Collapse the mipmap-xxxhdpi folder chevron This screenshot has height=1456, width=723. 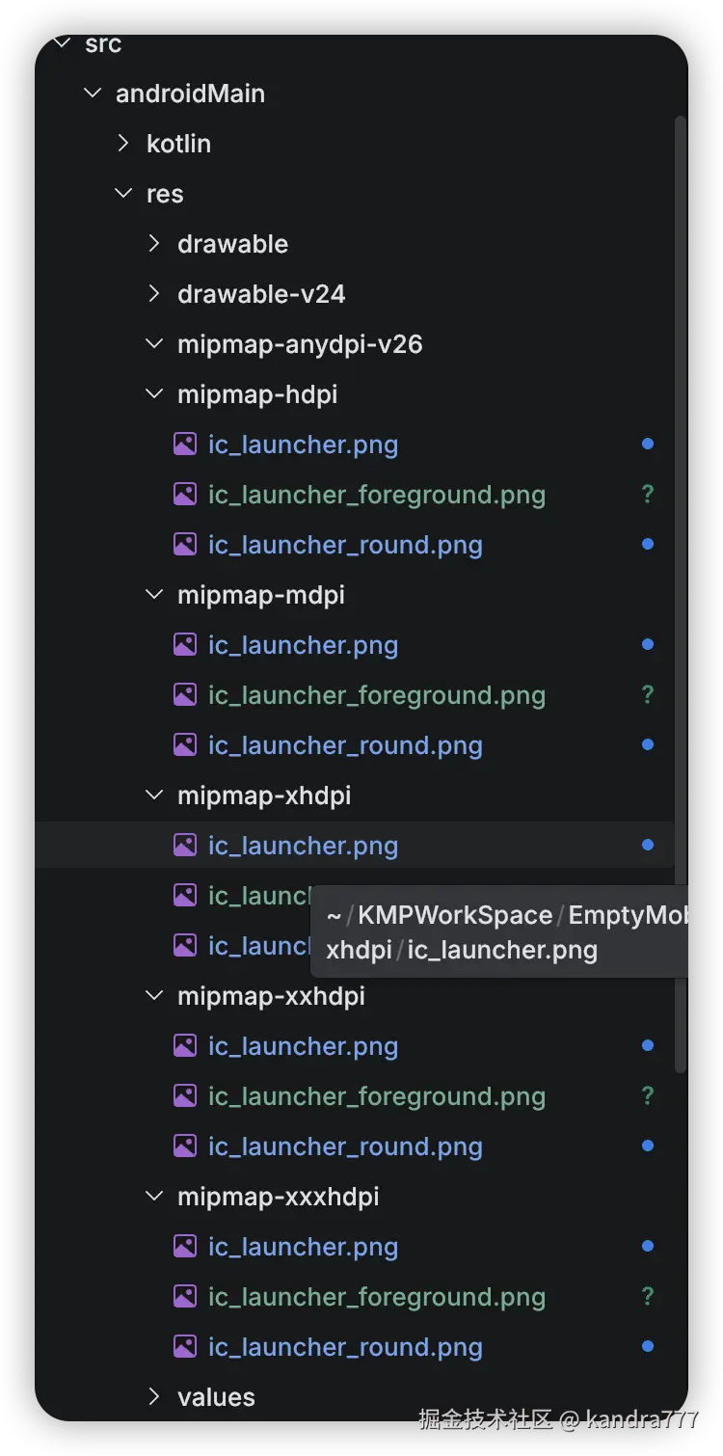154,1197
